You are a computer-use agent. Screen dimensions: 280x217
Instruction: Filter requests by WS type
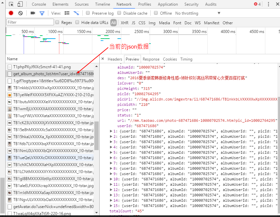click(198, 23)
